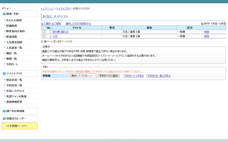Click the 調べもの事例集 arrow icon
Image resolution: width=228 pixels, height=141 pixels.
click(x=4, y=111)
